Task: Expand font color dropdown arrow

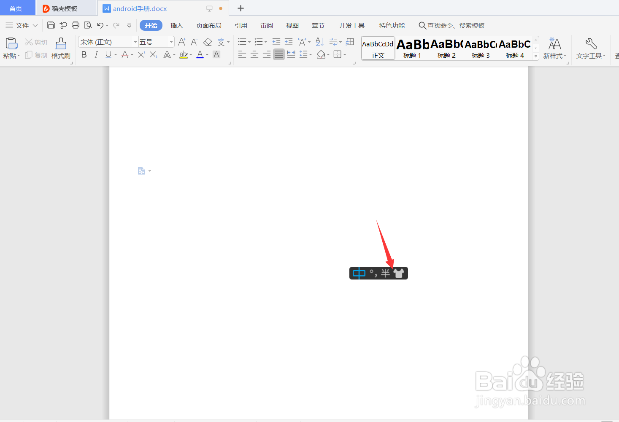Action: tap(207, 55)
